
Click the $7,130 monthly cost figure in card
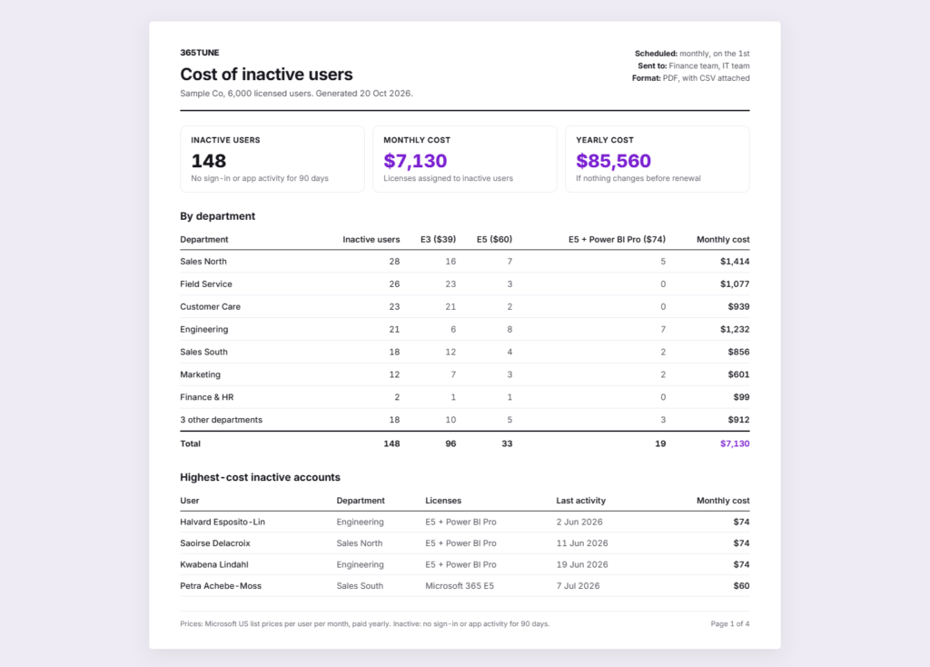pos(415,161)
